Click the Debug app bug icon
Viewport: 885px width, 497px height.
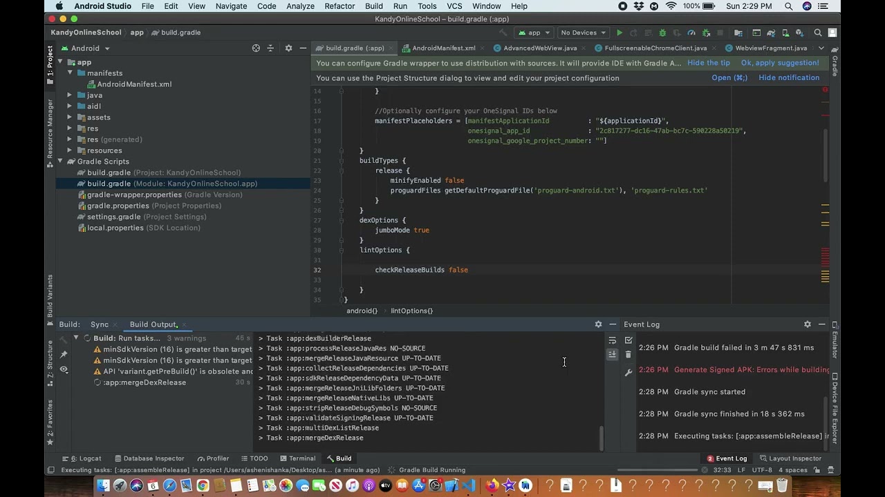click(662, 32)
